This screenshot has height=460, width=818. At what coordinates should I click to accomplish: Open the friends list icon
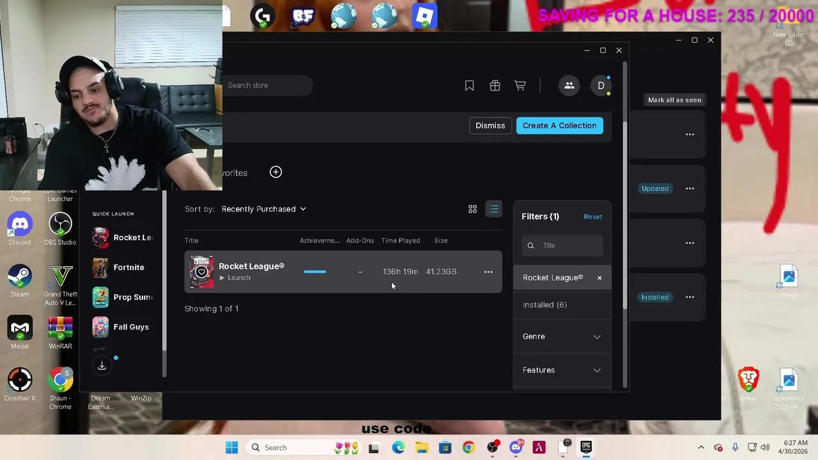569,86
